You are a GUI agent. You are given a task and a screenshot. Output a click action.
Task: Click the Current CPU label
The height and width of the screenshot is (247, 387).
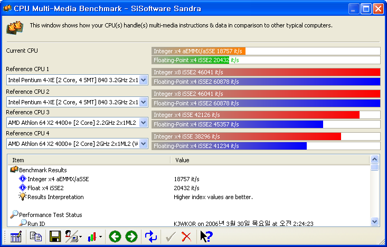pyautogui.click(x=22, y=51)
